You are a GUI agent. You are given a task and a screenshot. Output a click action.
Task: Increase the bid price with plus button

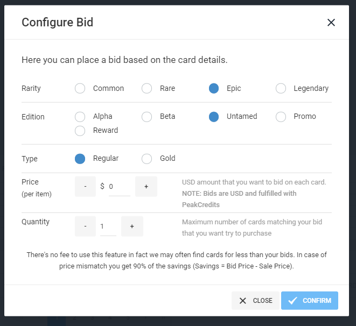(x=146, y=187)
